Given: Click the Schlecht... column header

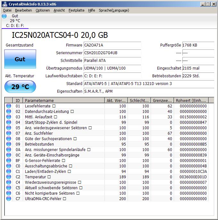Looking at the screenshot, I should pyautogui.click(x=139, y=100).
